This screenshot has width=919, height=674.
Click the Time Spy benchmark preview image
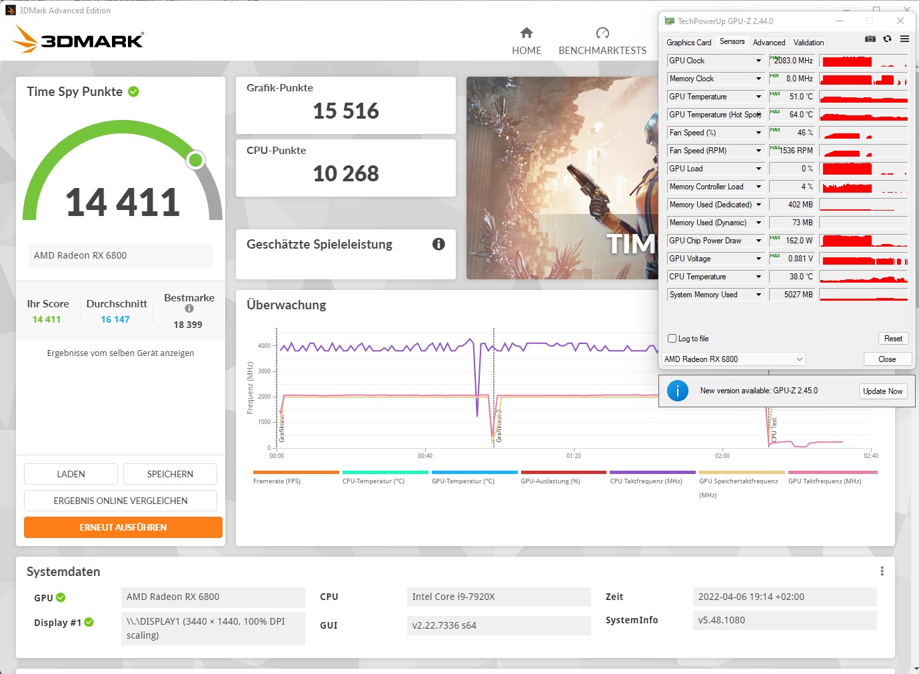(x=562, y=178)
